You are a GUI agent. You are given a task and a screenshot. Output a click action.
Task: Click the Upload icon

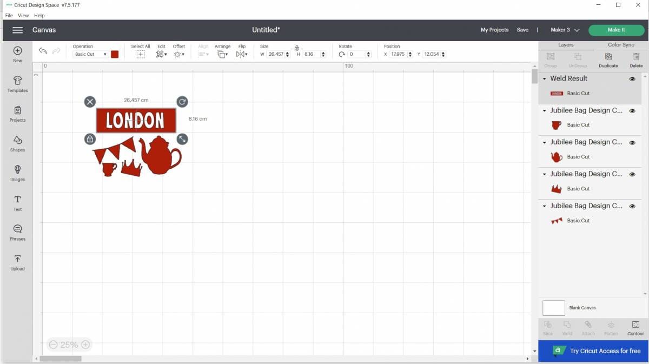[17, 262]
